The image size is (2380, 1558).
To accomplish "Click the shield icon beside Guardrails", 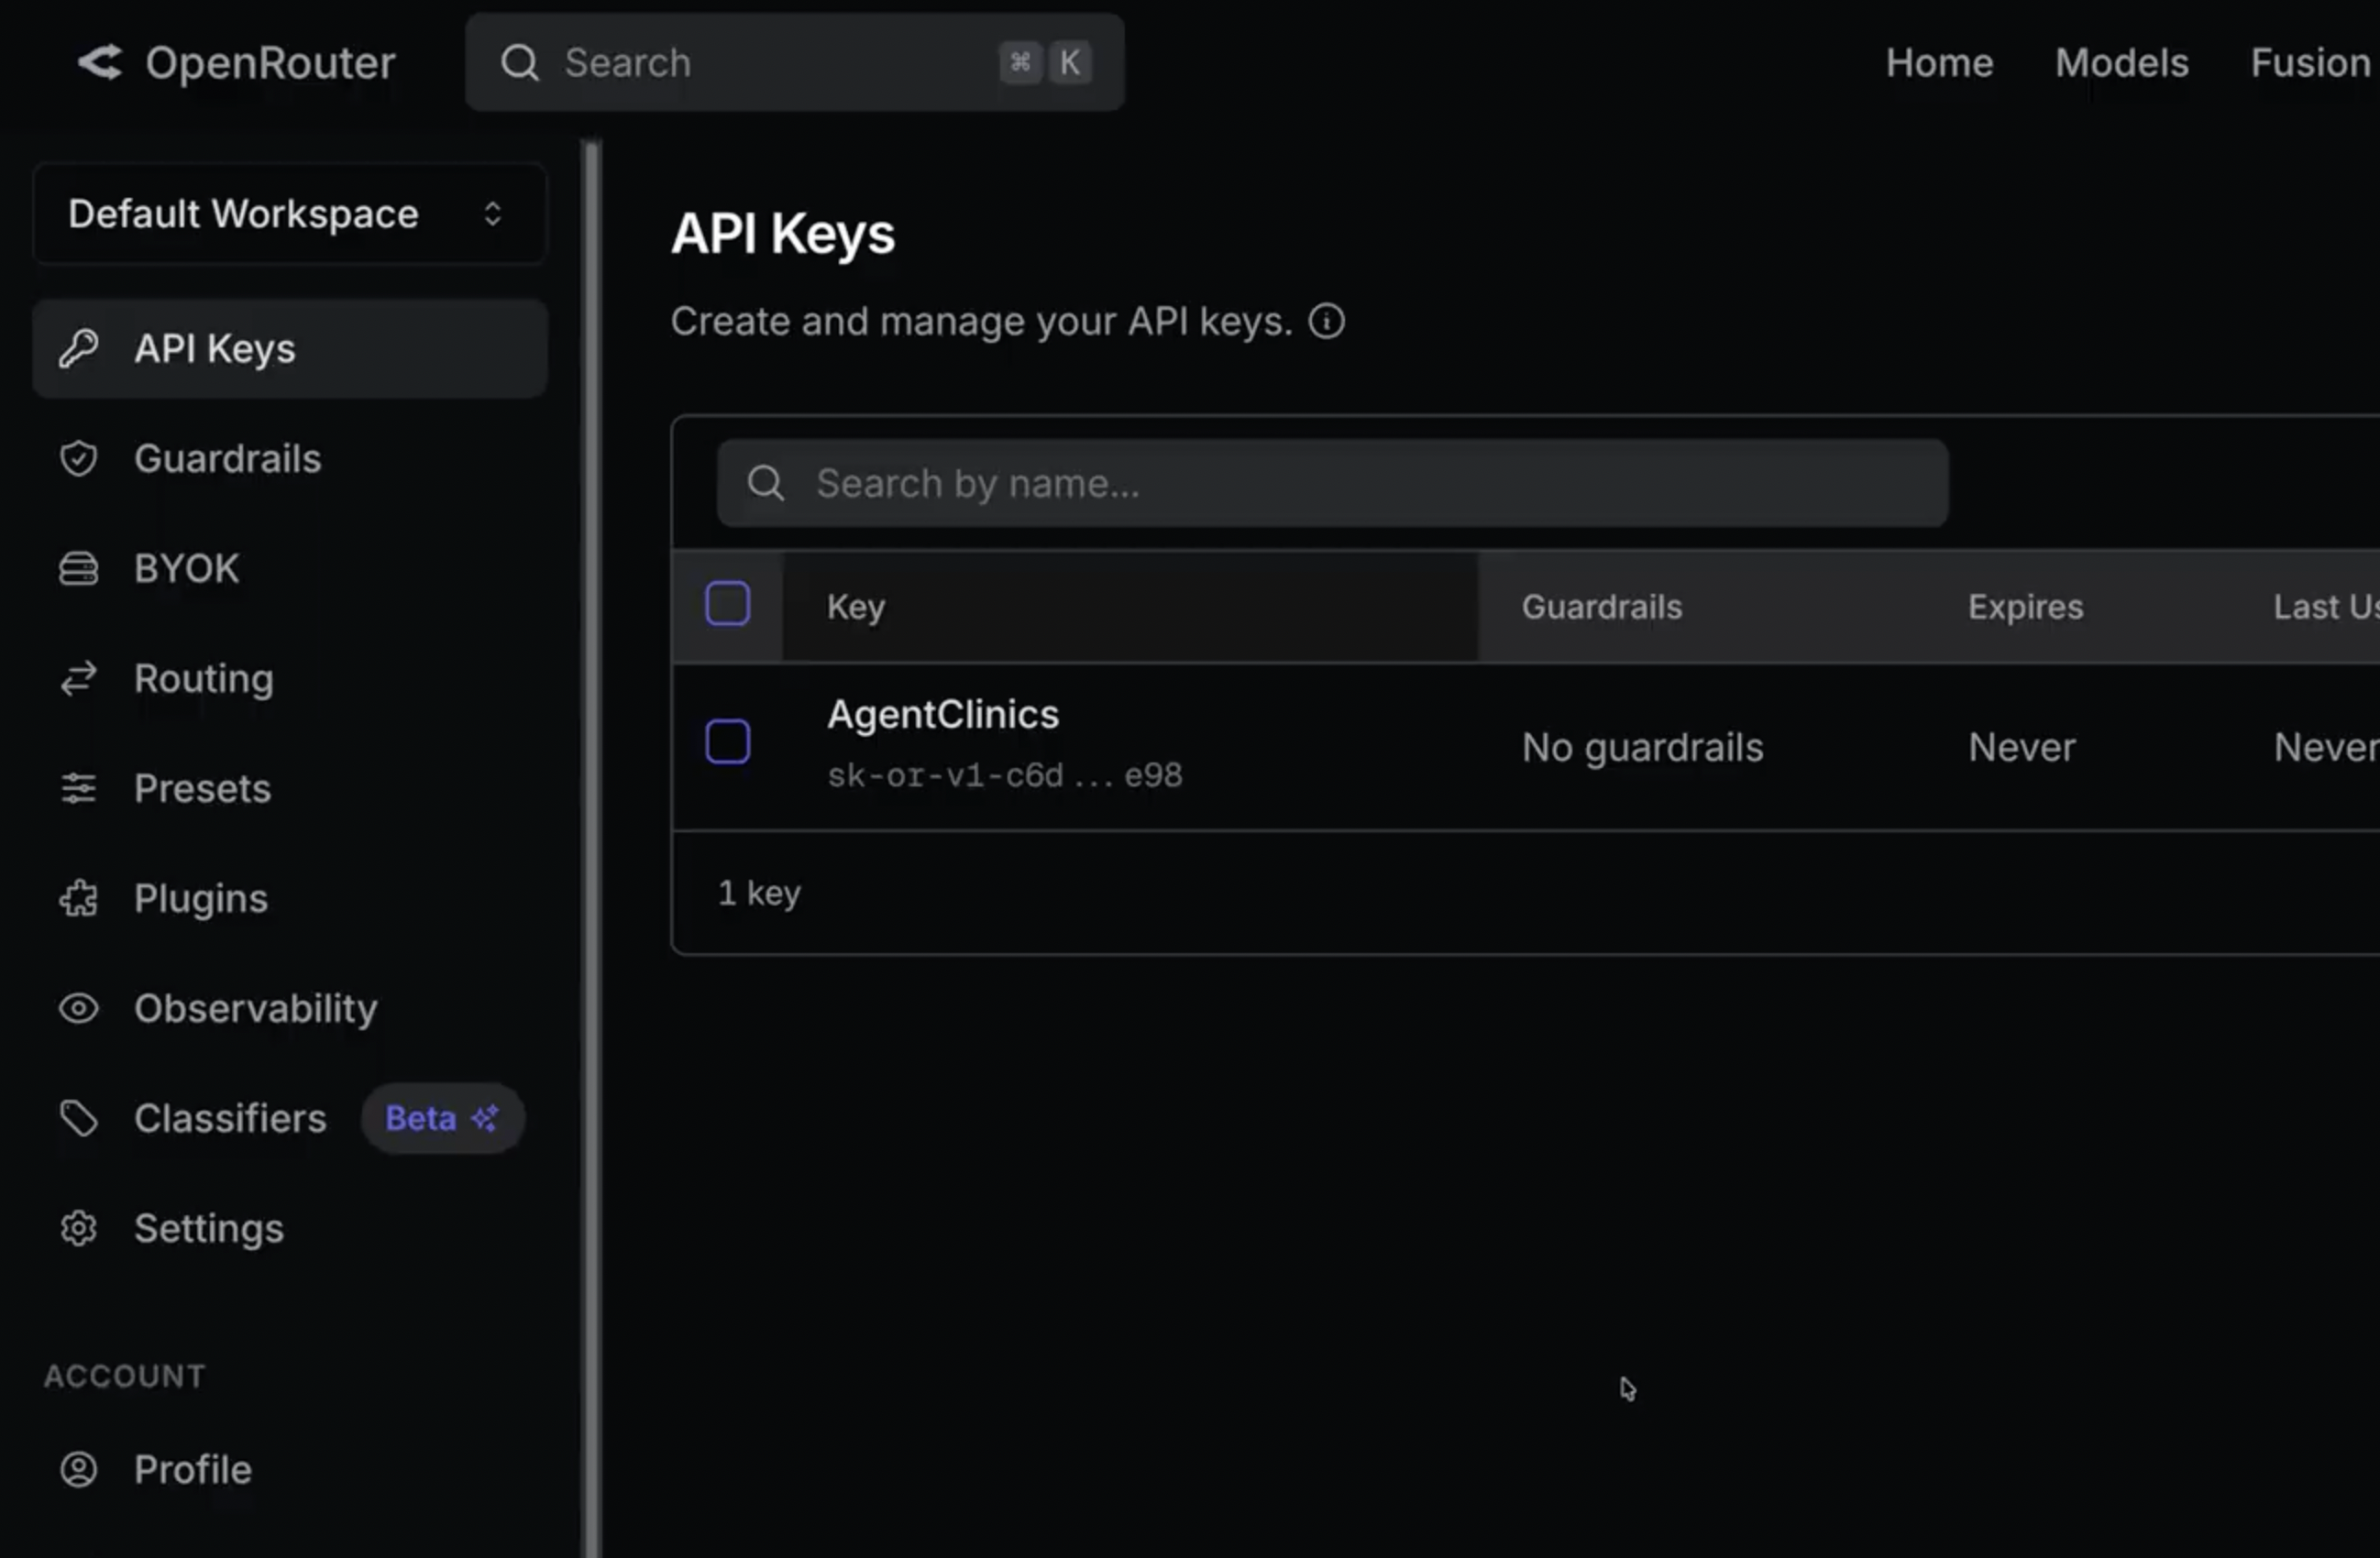I will pyautogui.click(x=78, y=459).
